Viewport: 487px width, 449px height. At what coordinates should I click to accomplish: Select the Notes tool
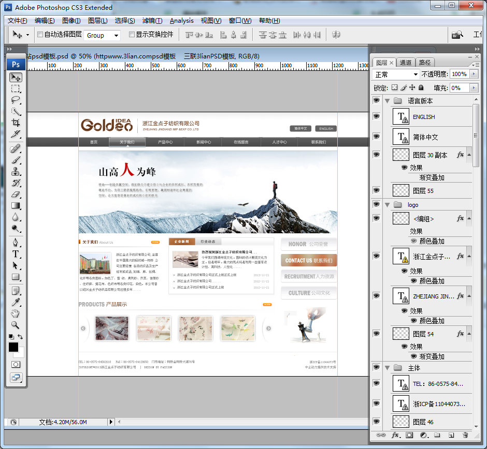pos(16,291)
